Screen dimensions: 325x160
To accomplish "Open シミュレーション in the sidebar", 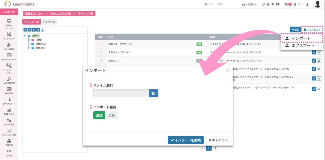I will click(x=9, y=69).
